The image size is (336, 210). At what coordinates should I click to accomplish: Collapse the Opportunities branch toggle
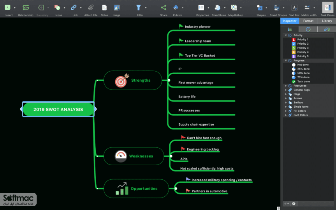pos(176,189)
